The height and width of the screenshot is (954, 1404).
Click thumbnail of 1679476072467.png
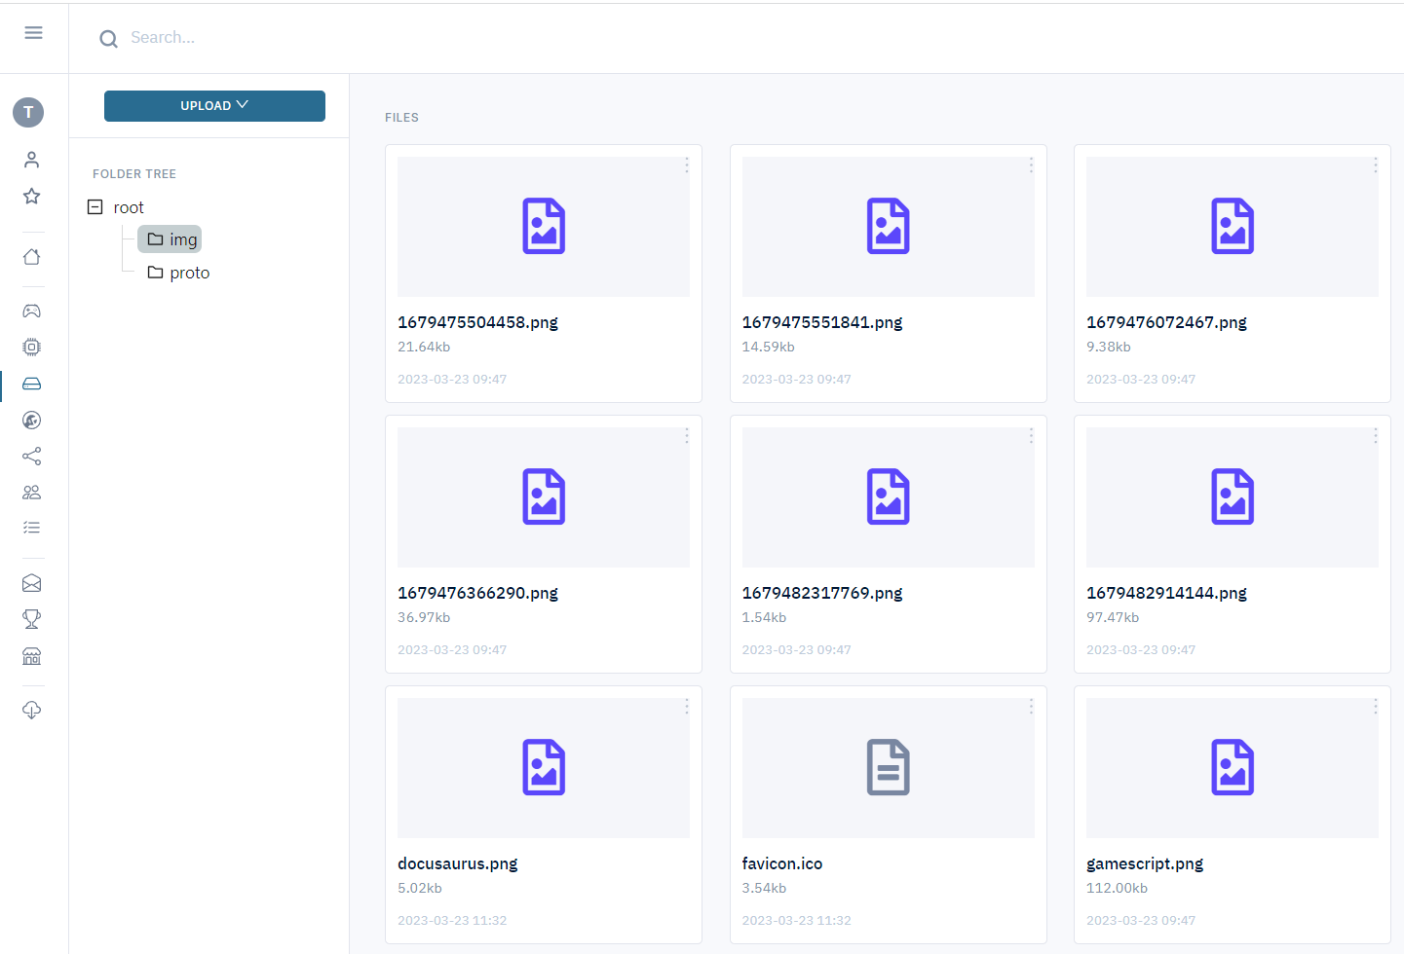(1233, 227)
